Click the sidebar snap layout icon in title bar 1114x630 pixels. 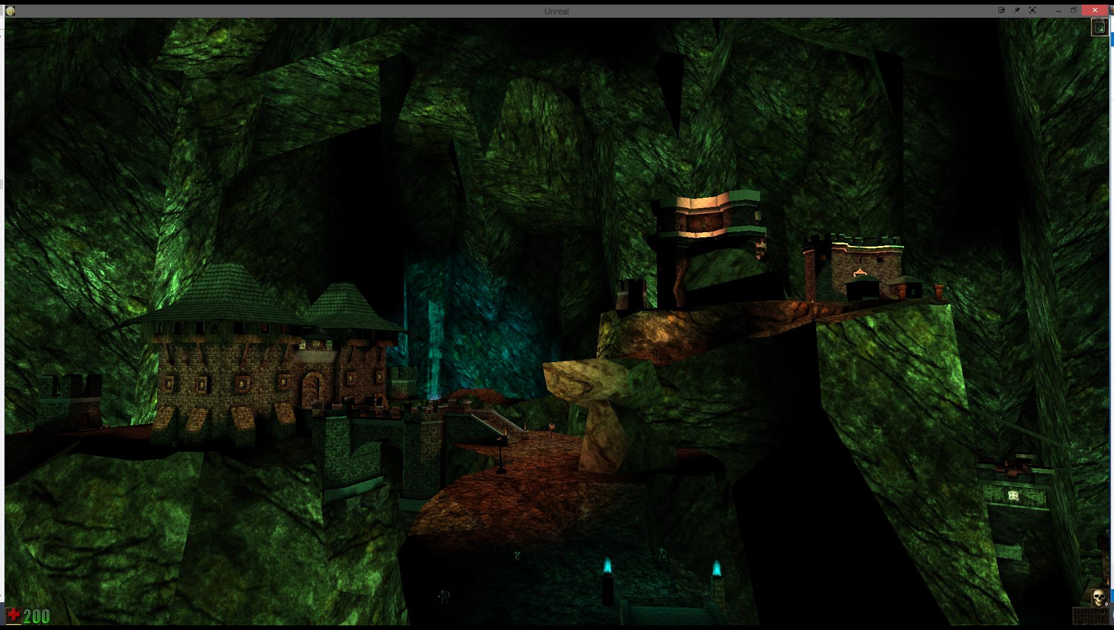point(1001,10)
